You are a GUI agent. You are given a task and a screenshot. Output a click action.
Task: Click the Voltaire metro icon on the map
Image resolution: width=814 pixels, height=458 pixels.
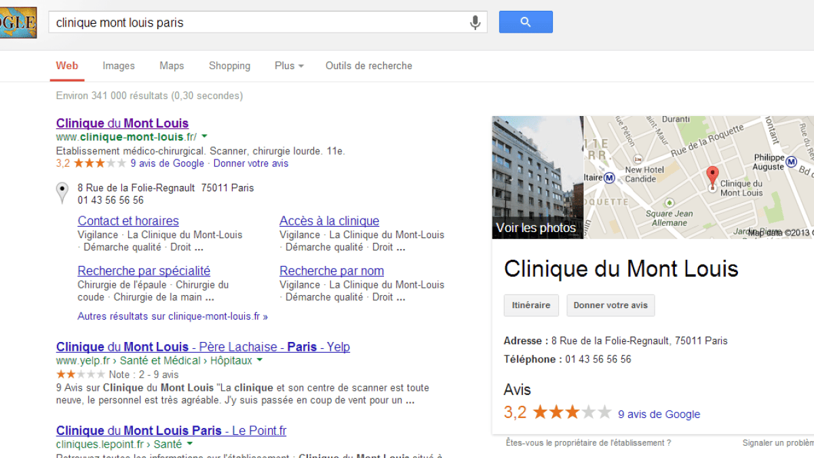(x=609, y=178)
